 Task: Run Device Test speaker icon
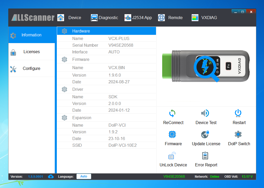tap(205, 113)
